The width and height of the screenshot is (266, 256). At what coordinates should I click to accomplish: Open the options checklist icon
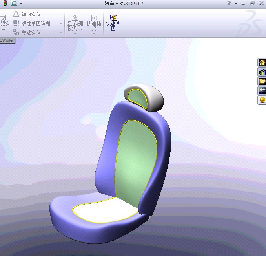[x=14, y=3]
